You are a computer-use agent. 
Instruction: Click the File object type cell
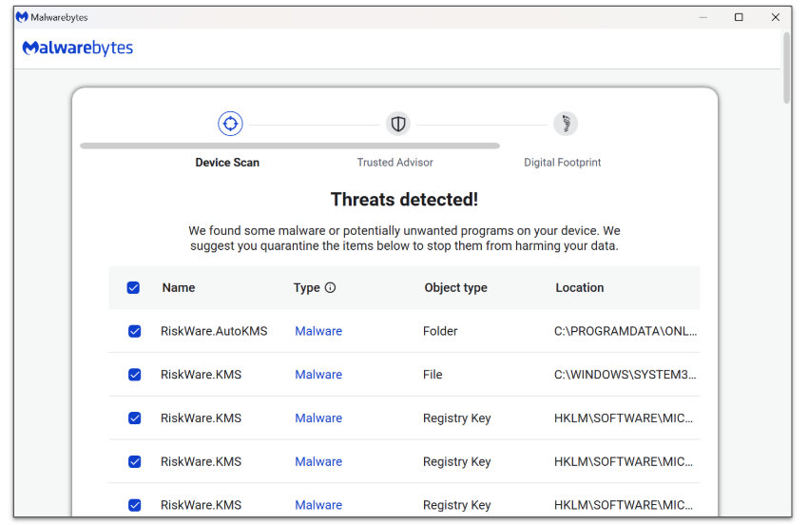[433, 375]
